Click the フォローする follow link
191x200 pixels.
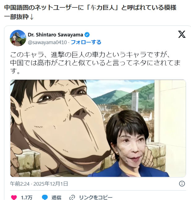tap(86, 42)
